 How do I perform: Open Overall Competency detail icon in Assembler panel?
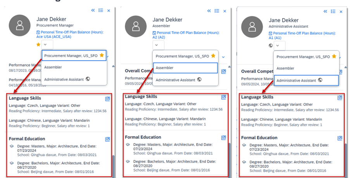[x=224, y=72]
